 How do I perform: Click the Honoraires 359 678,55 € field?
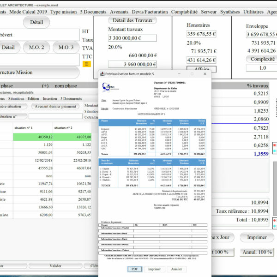pos(201,34)
